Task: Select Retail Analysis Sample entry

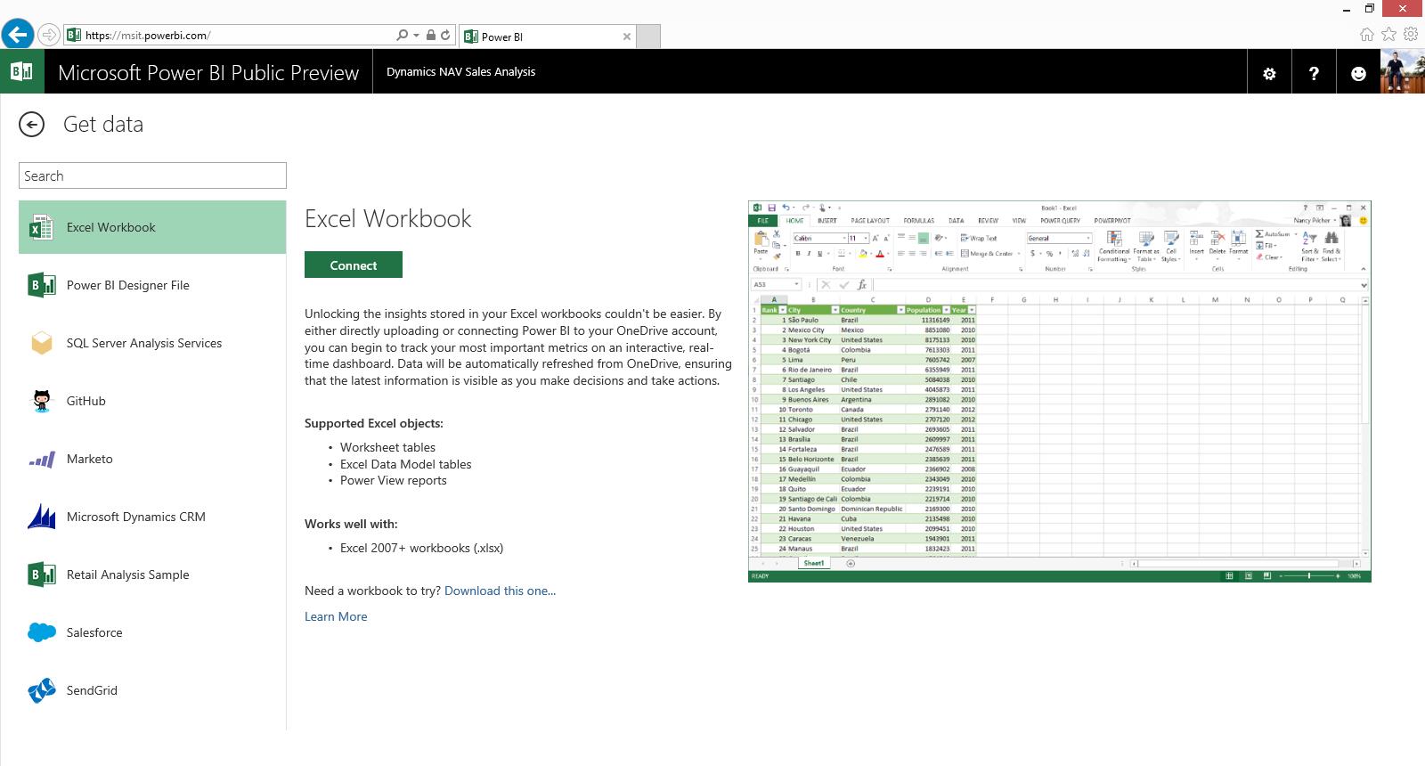Action: [x=152, y=574]
